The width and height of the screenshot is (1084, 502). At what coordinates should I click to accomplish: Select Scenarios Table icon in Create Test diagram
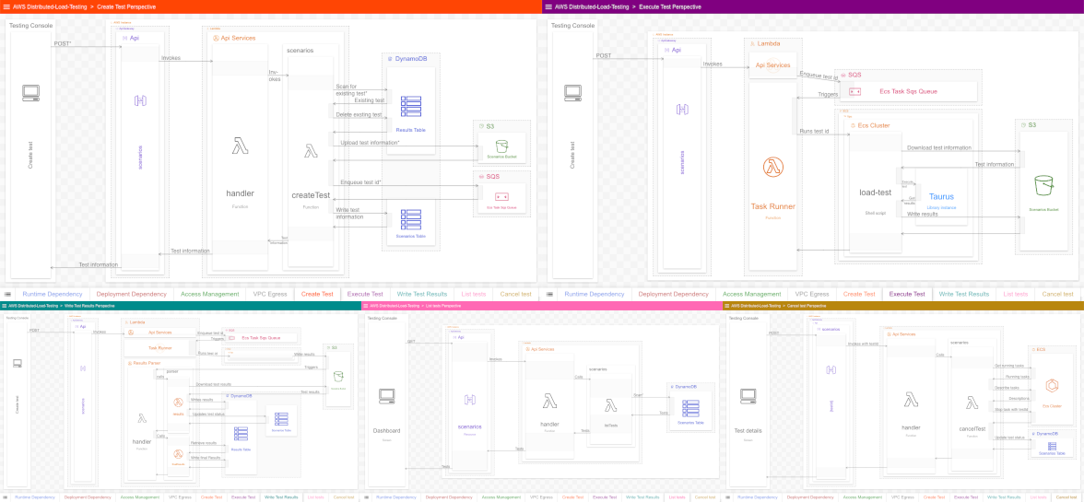point(411,219)
